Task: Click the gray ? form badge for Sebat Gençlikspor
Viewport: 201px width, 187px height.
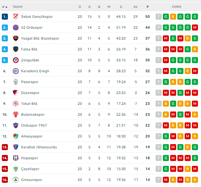Action: [158, 17]
